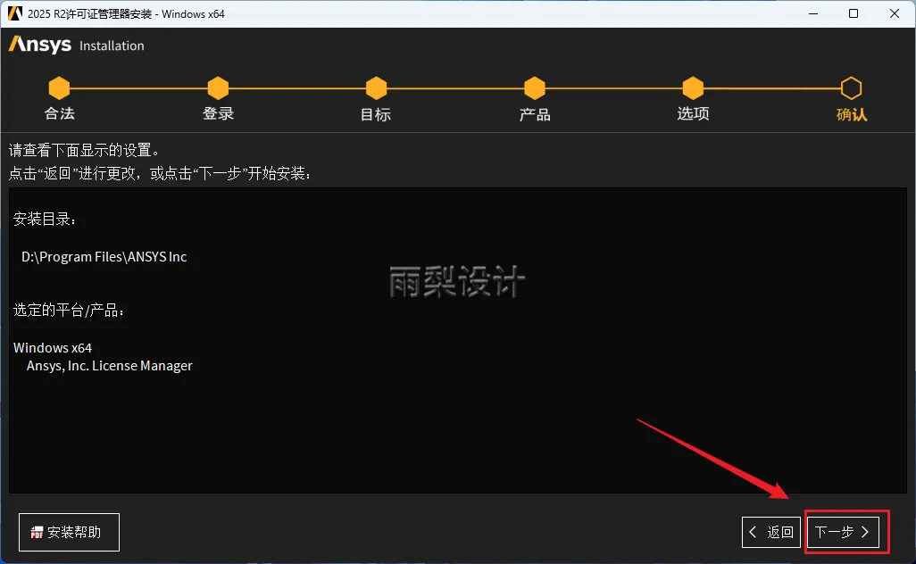Image resolution: width=916 pixels, height=564 pixels.
Task: Click 下一步 to start installation
Action: click(843, 532)
